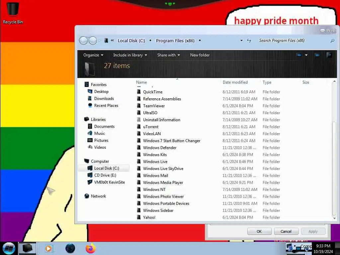Screen dimensions: 340x255
Task: Click the scrollbar down arrow in the file list
Action: click(334, 218)
